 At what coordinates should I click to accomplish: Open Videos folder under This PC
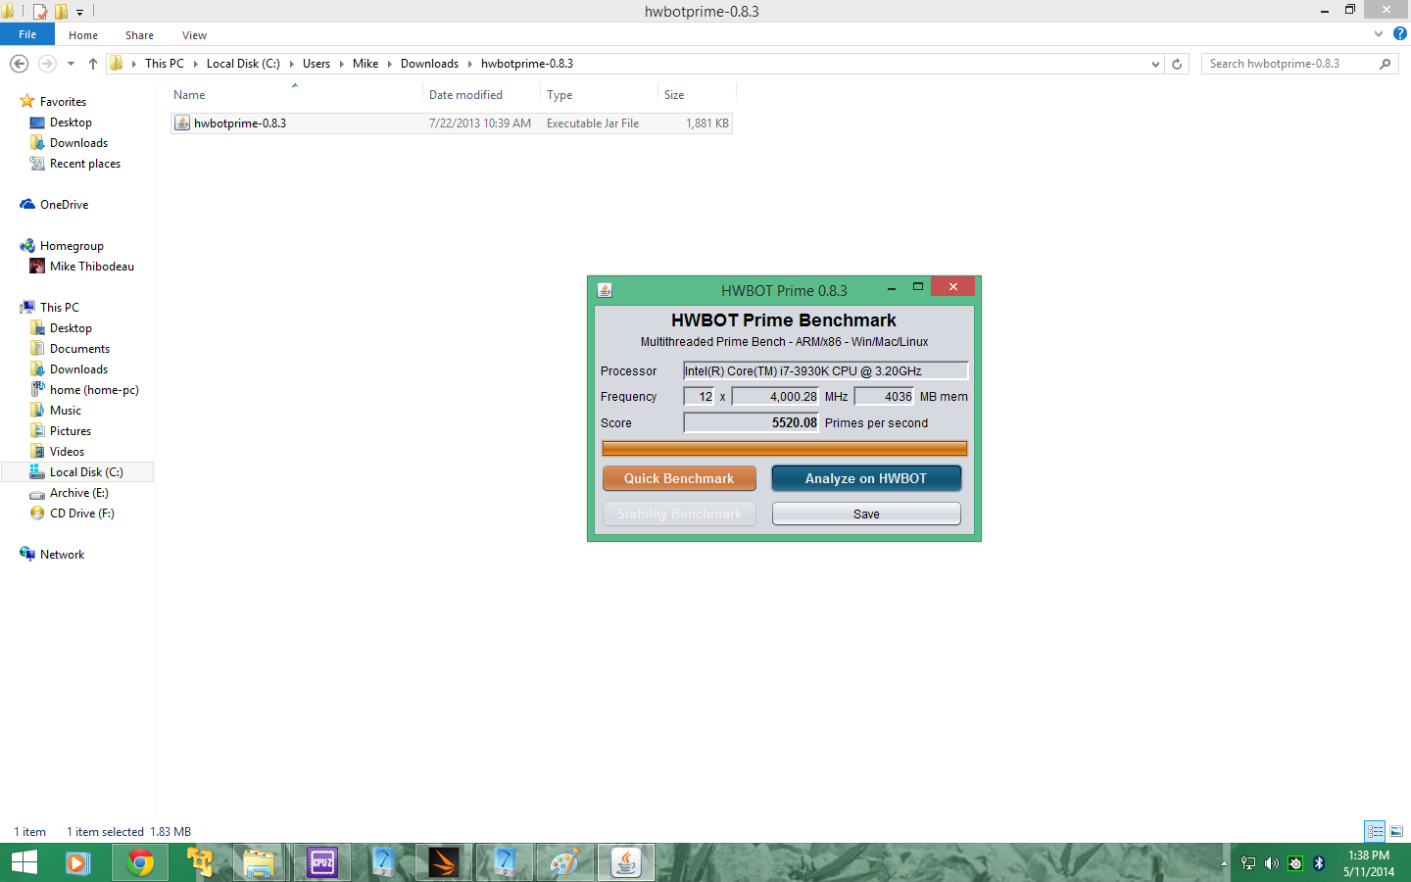click(x=67, y=452)
